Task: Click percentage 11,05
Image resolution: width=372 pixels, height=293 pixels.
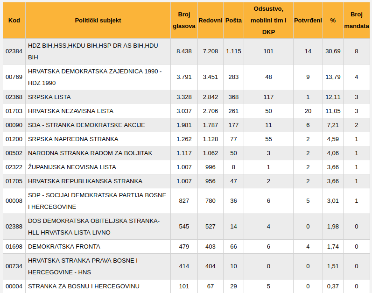Action: [x=333, y=111]
